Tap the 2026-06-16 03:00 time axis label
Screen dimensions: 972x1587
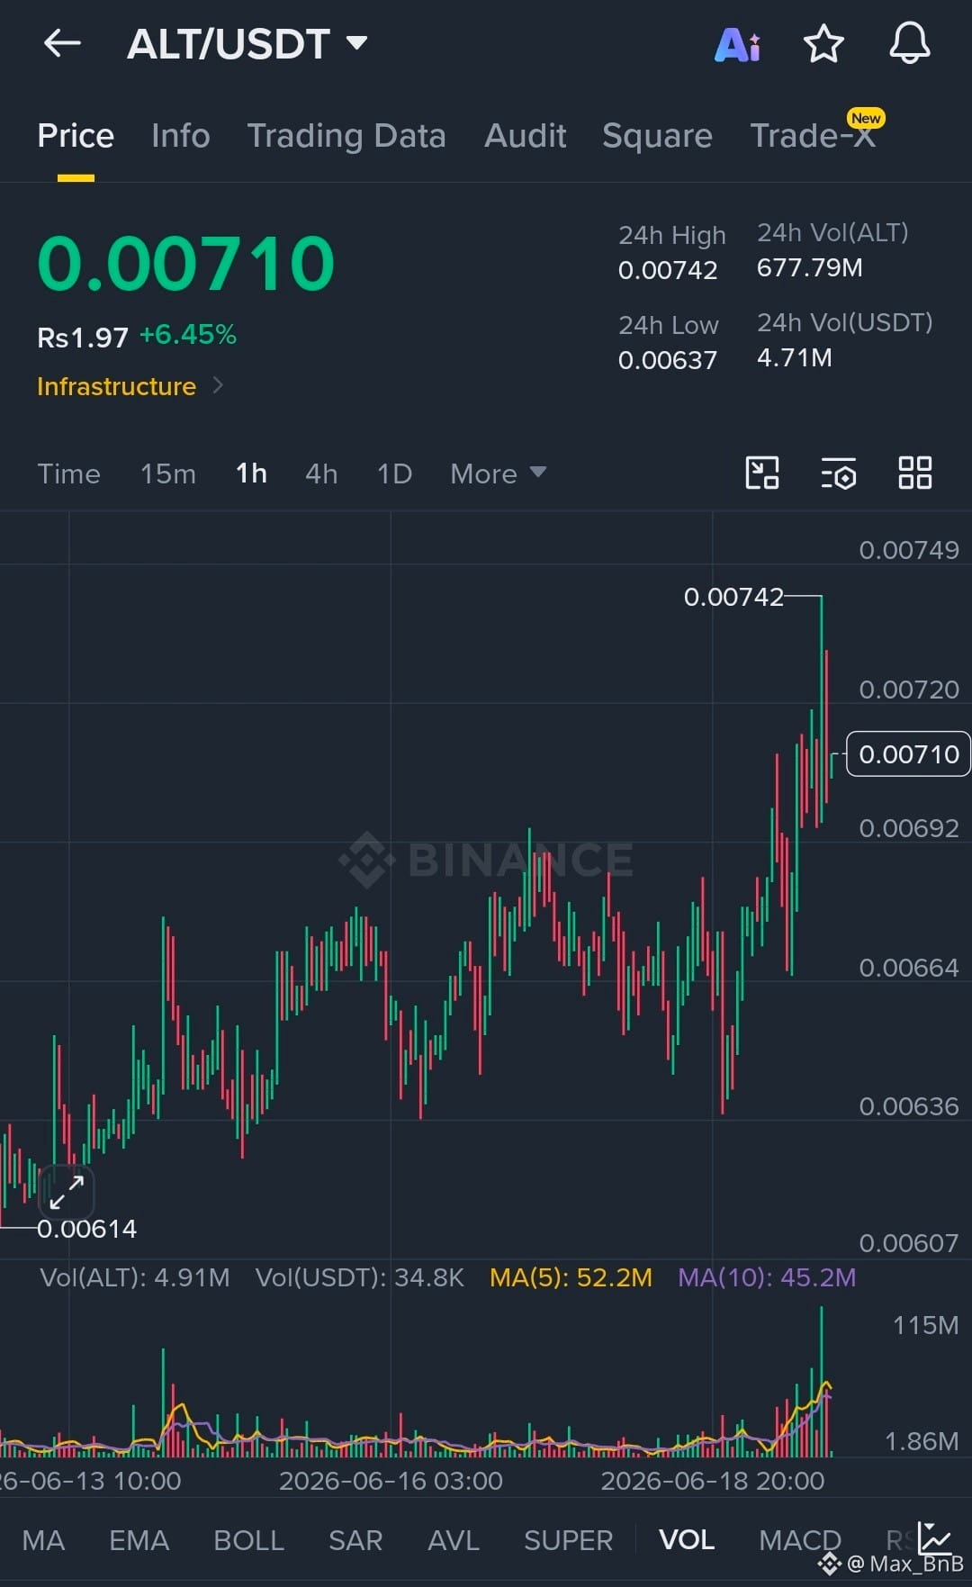click(x=391, y=1481)
